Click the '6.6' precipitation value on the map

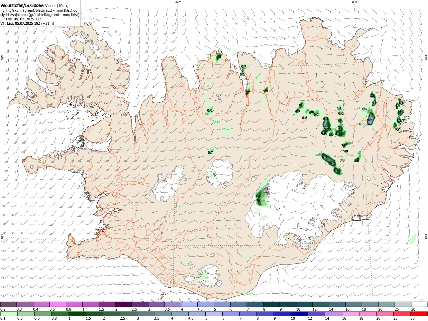pyautogui.click(x=323, y=133)
